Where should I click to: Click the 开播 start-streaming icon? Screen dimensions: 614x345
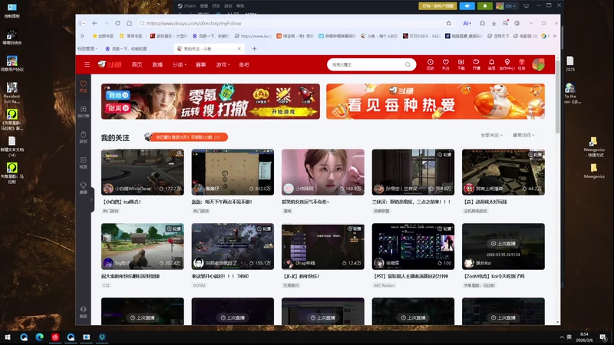[476, 64]
